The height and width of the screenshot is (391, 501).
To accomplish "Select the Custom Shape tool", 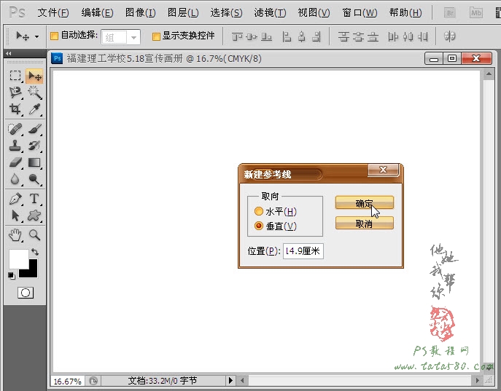I will 34,216.
